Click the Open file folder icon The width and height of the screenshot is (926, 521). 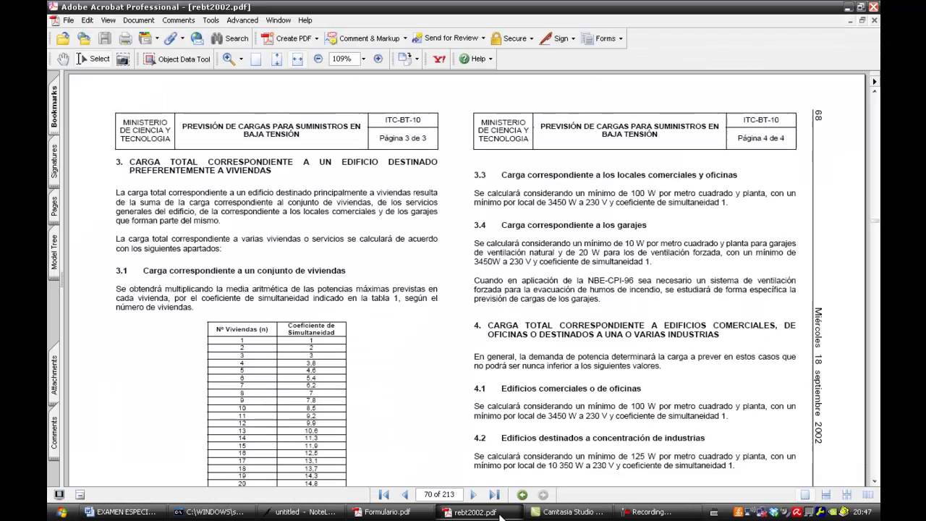pos(63,38)
